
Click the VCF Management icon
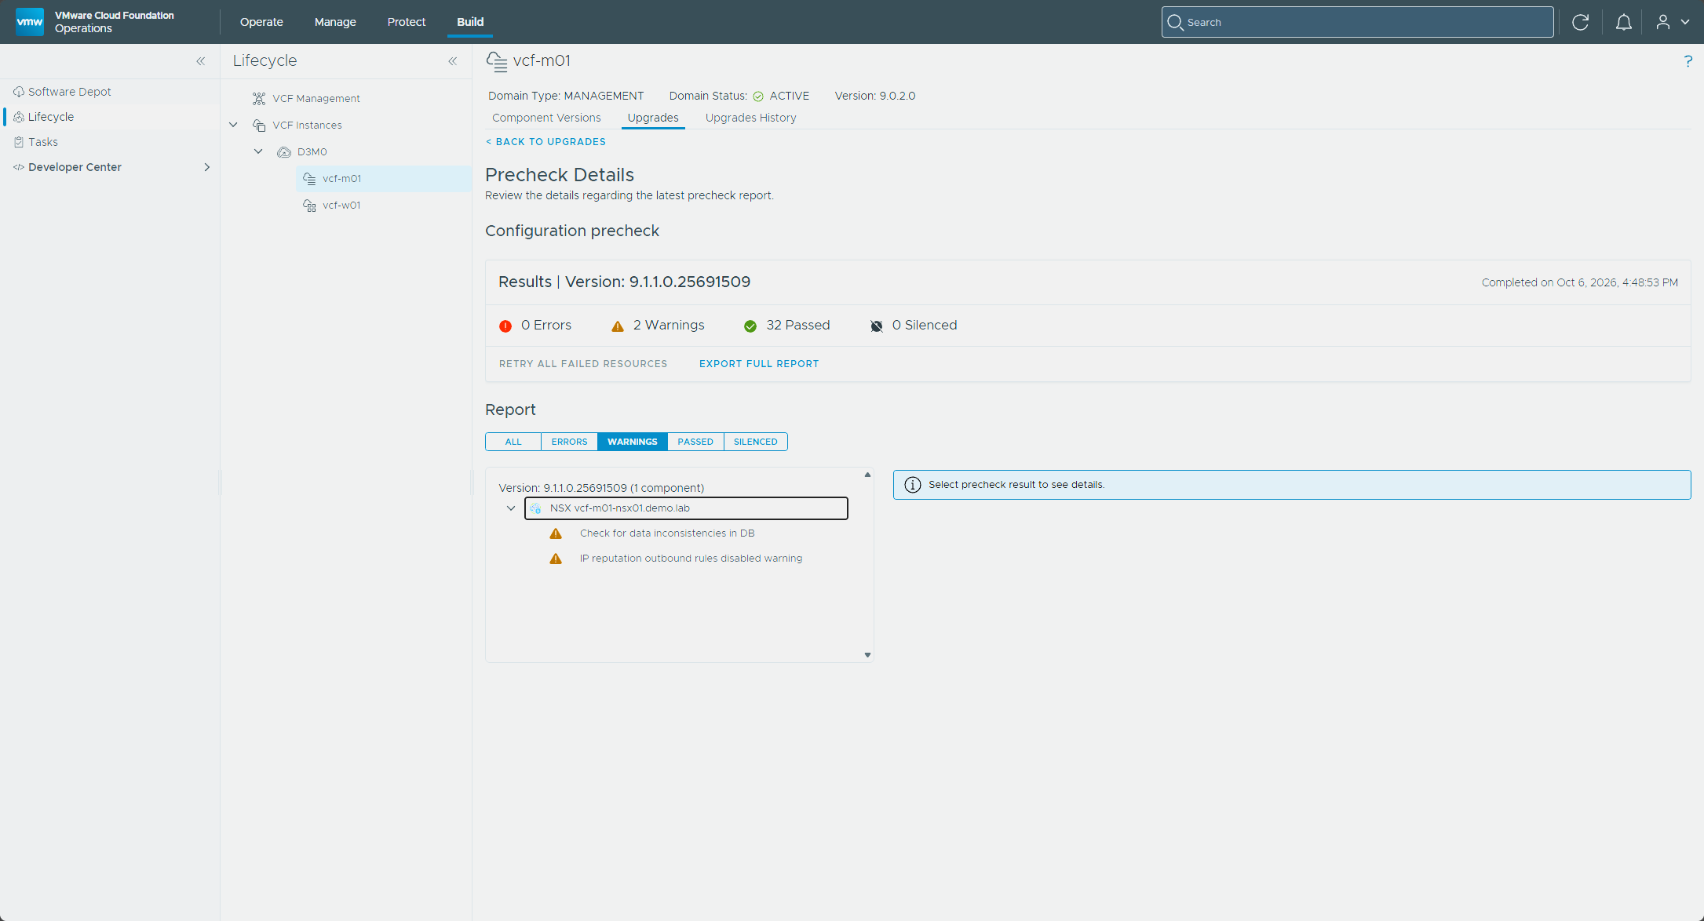[x=259, y=98]
